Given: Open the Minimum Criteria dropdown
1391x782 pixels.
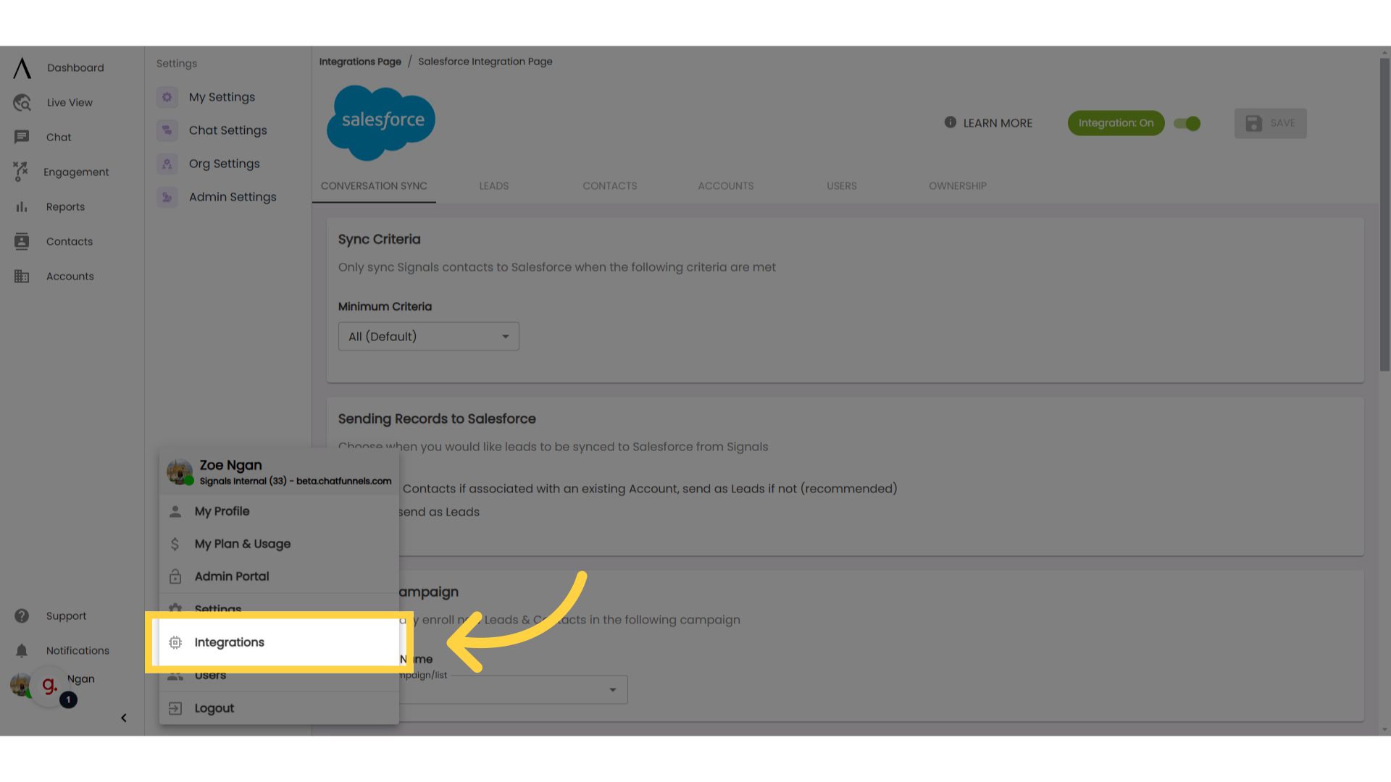Looking at the screenshot, I should [429, 337].
